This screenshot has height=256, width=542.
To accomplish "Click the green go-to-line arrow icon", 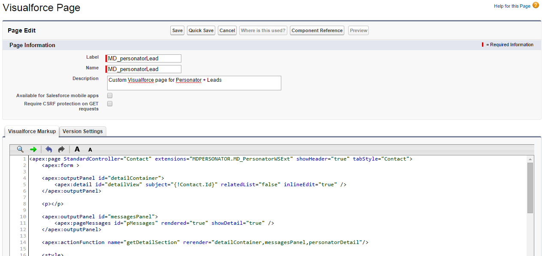I will point(33,149).
